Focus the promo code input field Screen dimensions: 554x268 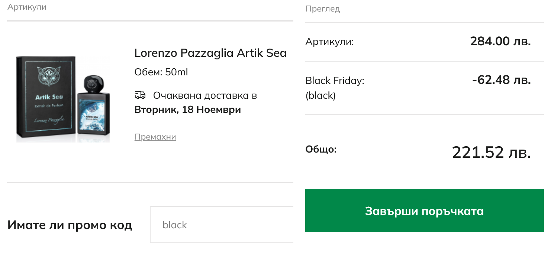222,225
